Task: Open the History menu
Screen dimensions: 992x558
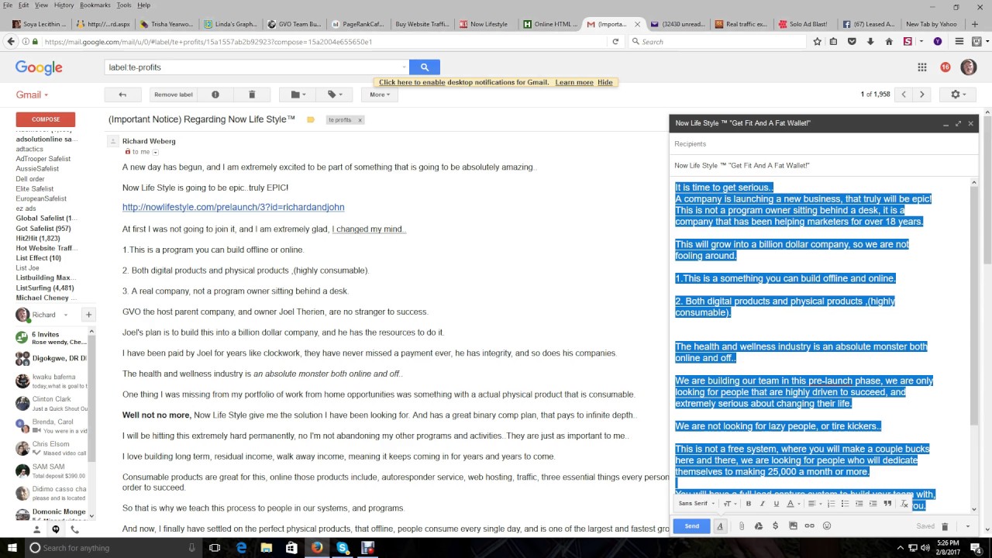Action: 64,5
